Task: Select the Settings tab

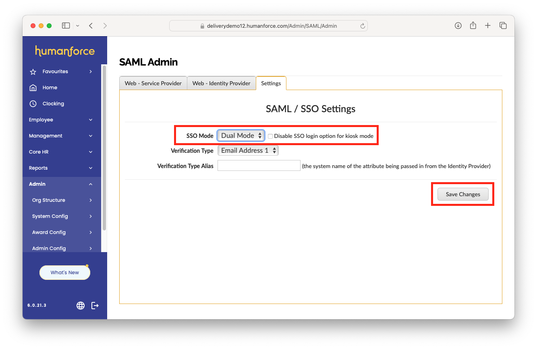Action: 271,83
